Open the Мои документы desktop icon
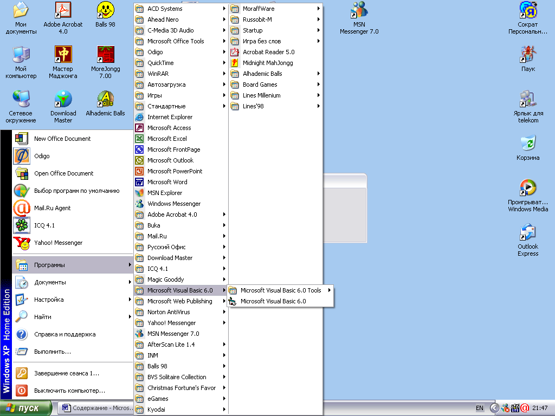Viewport: 555px width, 416px height. (21, 10)
